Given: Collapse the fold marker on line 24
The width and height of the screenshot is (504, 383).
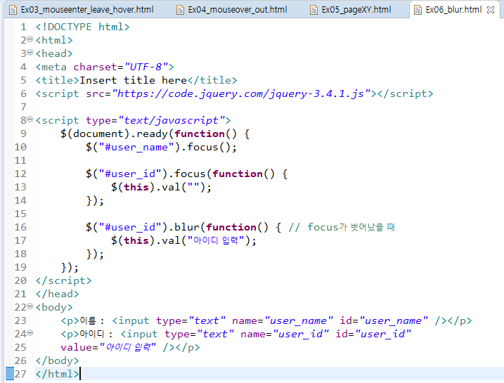Looking at the screenshot, I should 30,333.
